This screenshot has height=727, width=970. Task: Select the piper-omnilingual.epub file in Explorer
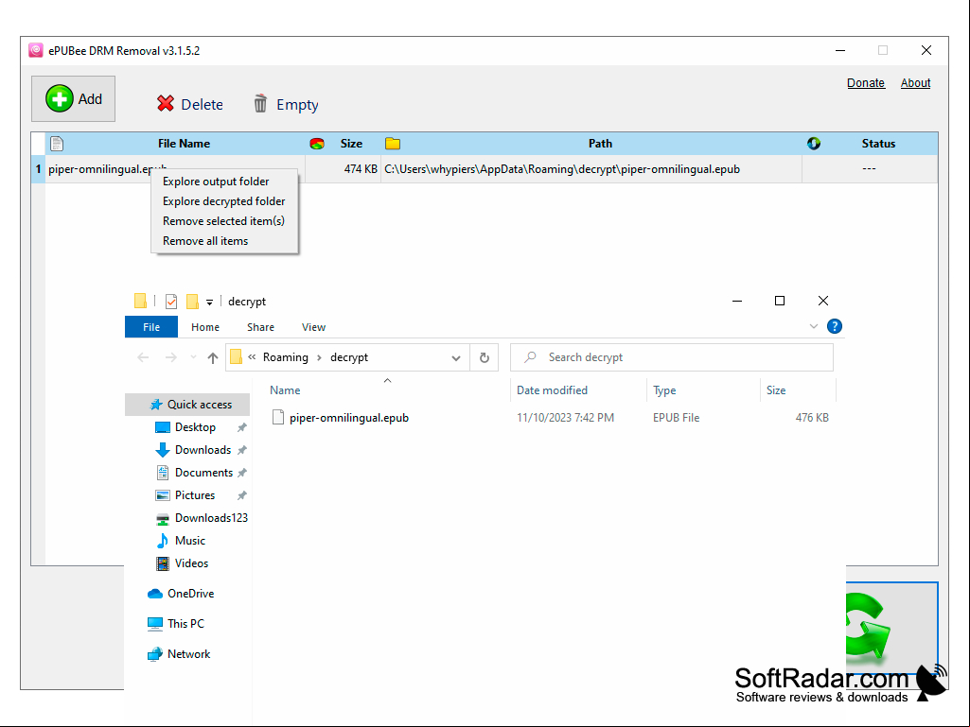[x=349, y=418]
